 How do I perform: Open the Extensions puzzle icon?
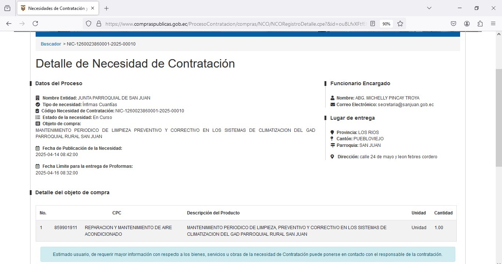[x=480, y=23]
